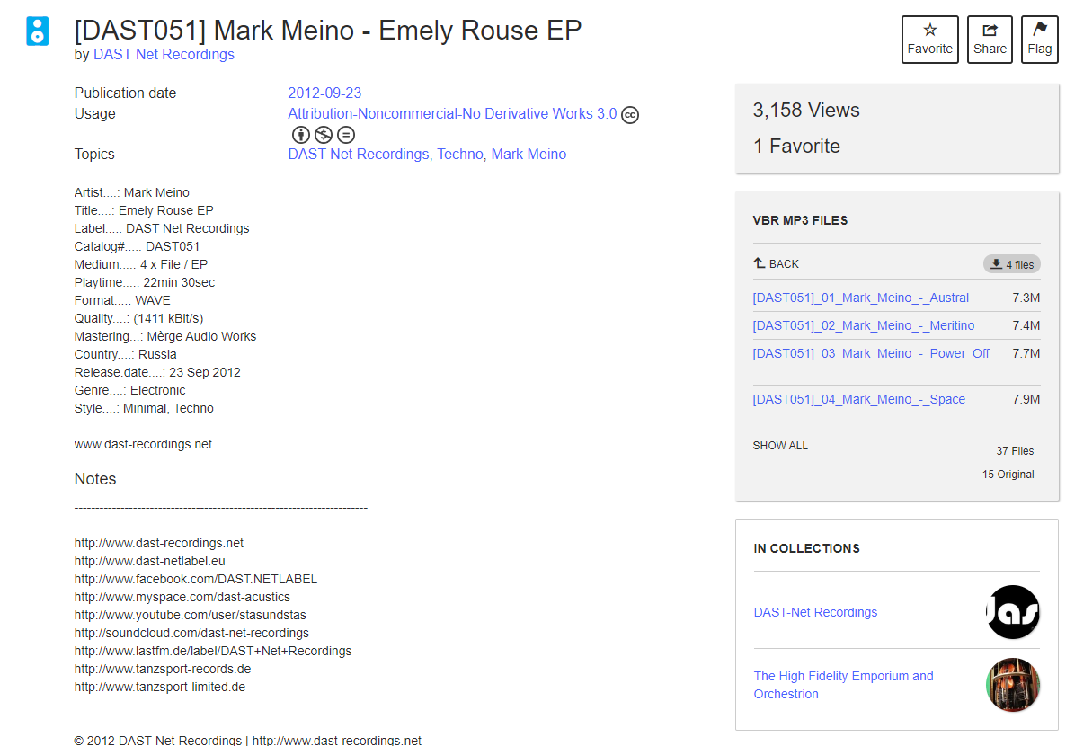Image resolution: width=1066 pixels, height=746 pixels.
Task: Click the soundcloud.com/dast-net-recordings note line
Action: click(191, 633)
